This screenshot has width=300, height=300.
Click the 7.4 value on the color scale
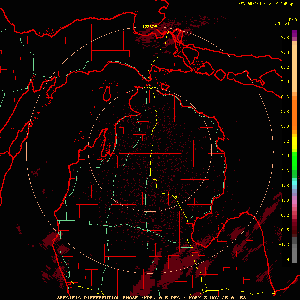[x=285, y=82]
